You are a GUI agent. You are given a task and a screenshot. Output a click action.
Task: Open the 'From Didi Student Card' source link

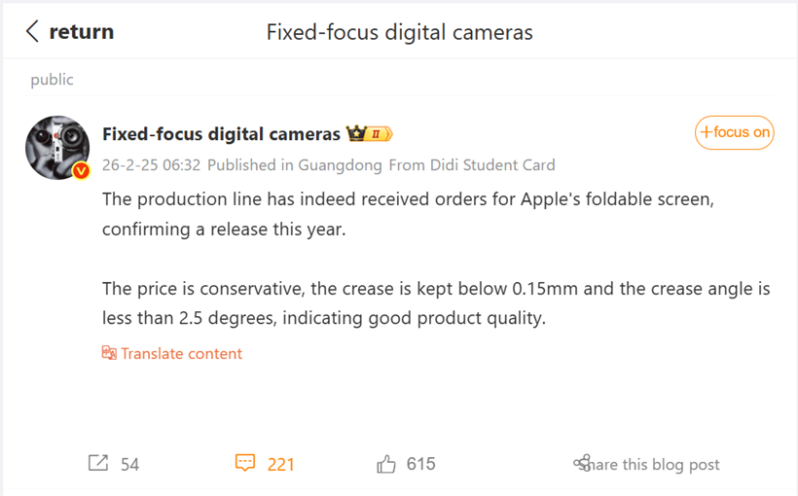coord(472,165)
